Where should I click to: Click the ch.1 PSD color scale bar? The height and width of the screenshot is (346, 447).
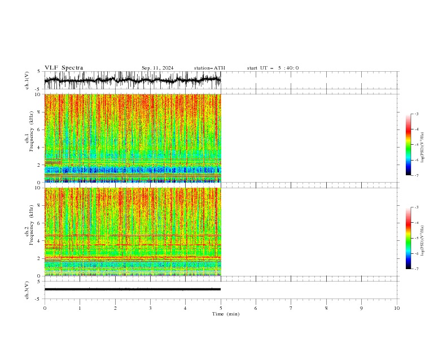click(x=408, y=145)
